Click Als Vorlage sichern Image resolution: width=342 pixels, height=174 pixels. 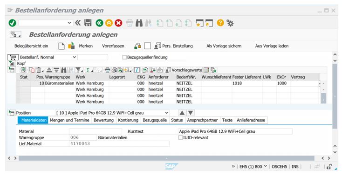(224, 46)
